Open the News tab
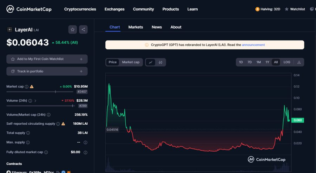Viewport: 316px width, 173px height. tap(157, 27)
